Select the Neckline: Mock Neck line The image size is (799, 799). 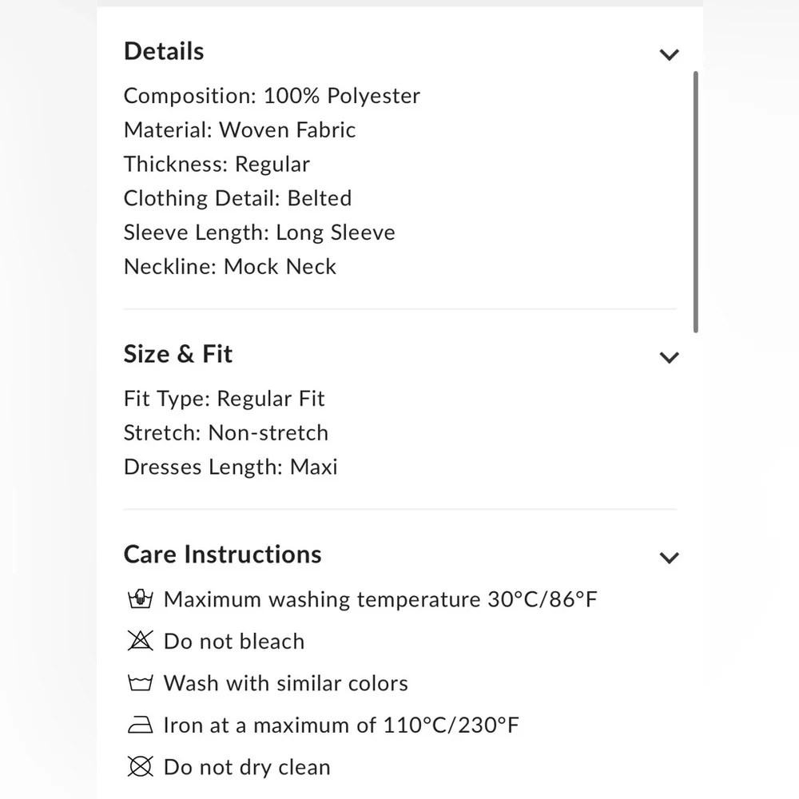tap(230, 267)
